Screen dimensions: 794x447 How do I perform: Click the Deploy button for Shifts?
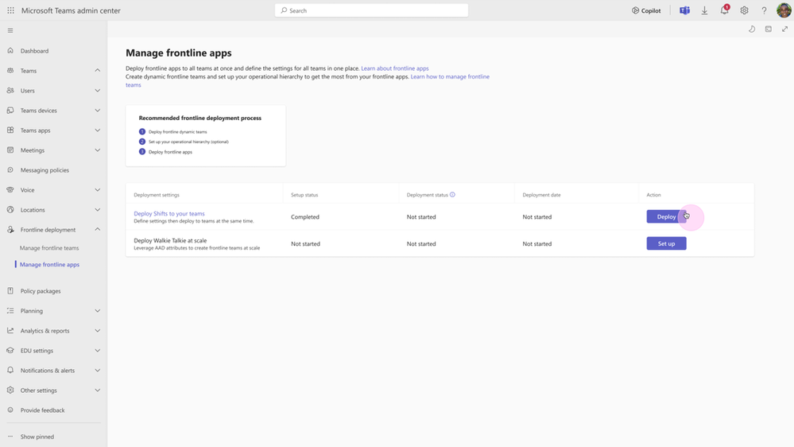(666, 216)
